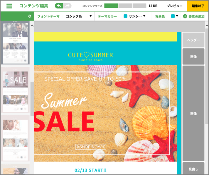Click the heart logo in CUTE SUMMER header
The height and width of the screenshot is (175, 209).
click(x=87, y=55)
